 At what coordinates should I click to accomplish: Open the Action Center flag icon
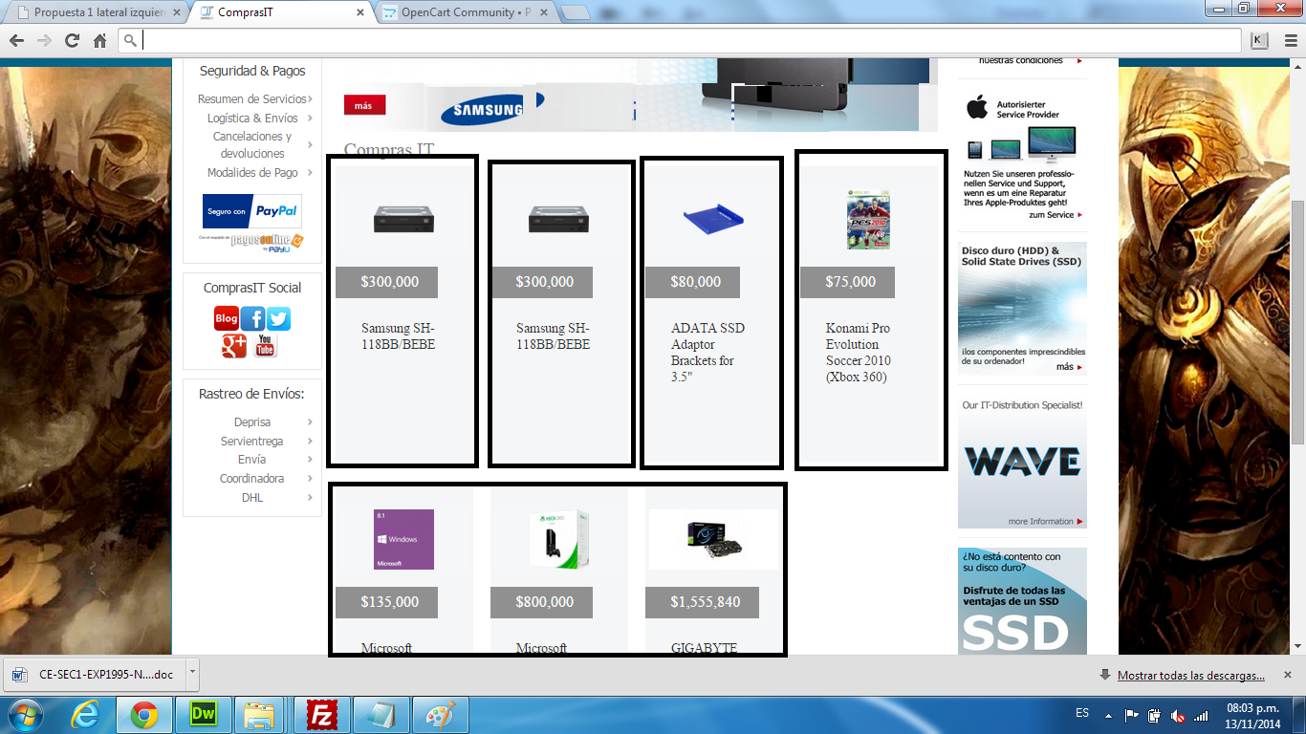coord(1132,715)
